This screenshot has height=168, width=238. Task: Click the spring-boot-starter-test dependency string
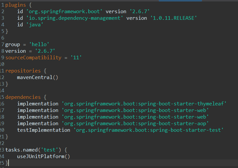pos(148,130)
